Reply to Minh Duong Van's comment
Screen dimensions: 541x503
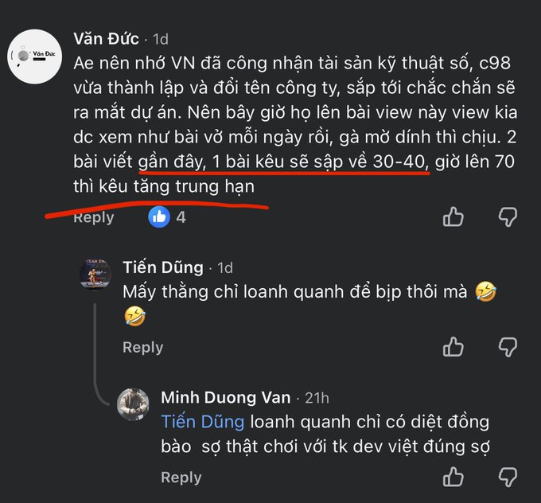(x=181, y=478)
